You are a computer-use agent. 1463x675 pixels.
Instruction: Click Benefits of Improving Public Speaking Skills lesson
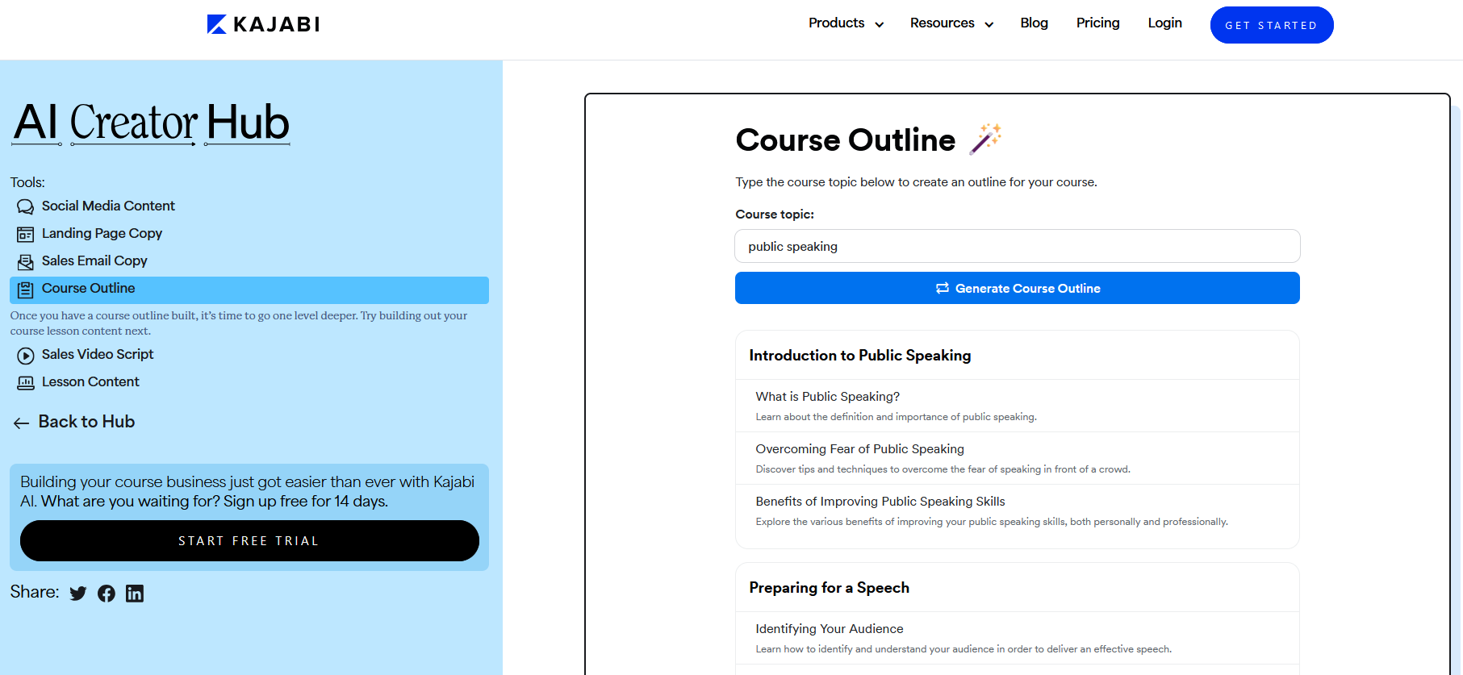click(880, 502)
